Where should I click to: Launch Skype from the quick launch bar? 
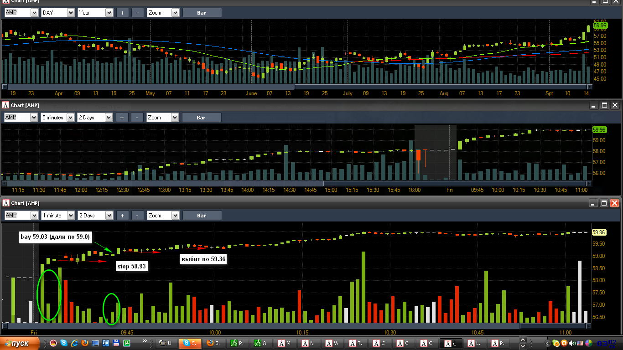[63, 343]
